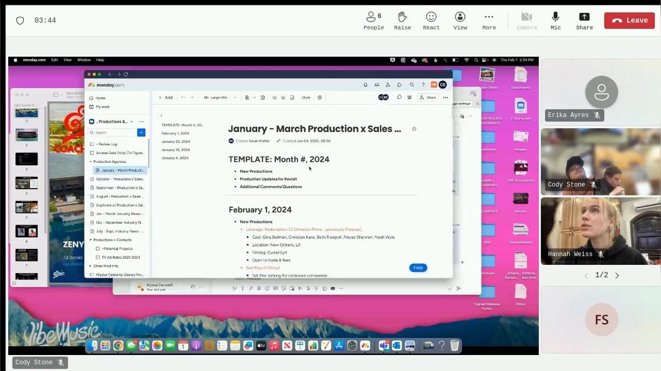This screenshot has width=661, height=371.
Task: Click the monday.com search magnifier icon
Action: coord(411,85)
